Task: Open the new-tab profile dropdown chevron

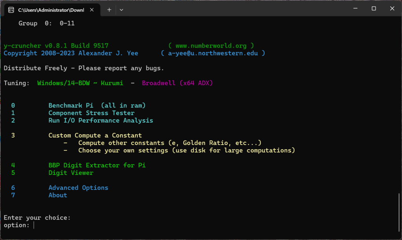Action: (122, 10)
